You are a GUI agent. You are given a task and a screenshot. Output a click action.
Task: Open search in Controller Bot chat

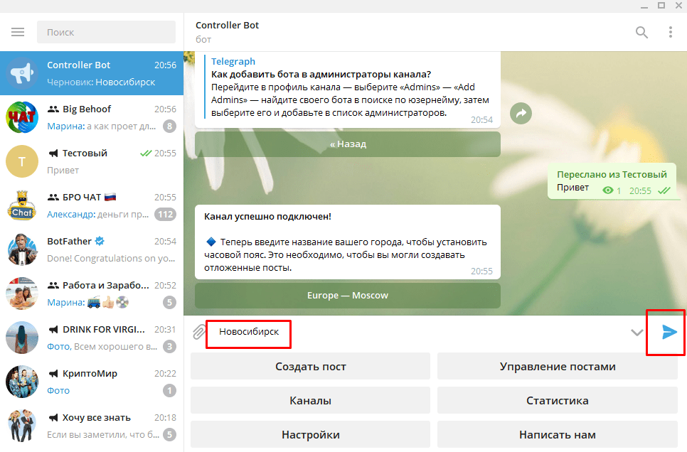tap(641, 32)
